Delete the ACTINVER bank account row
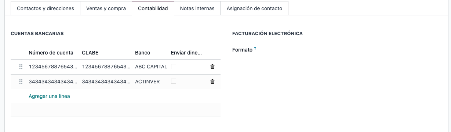 tap(212, 82)
